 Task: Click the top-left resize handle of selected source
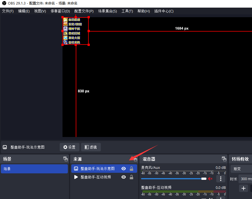(x=63, y=17)
